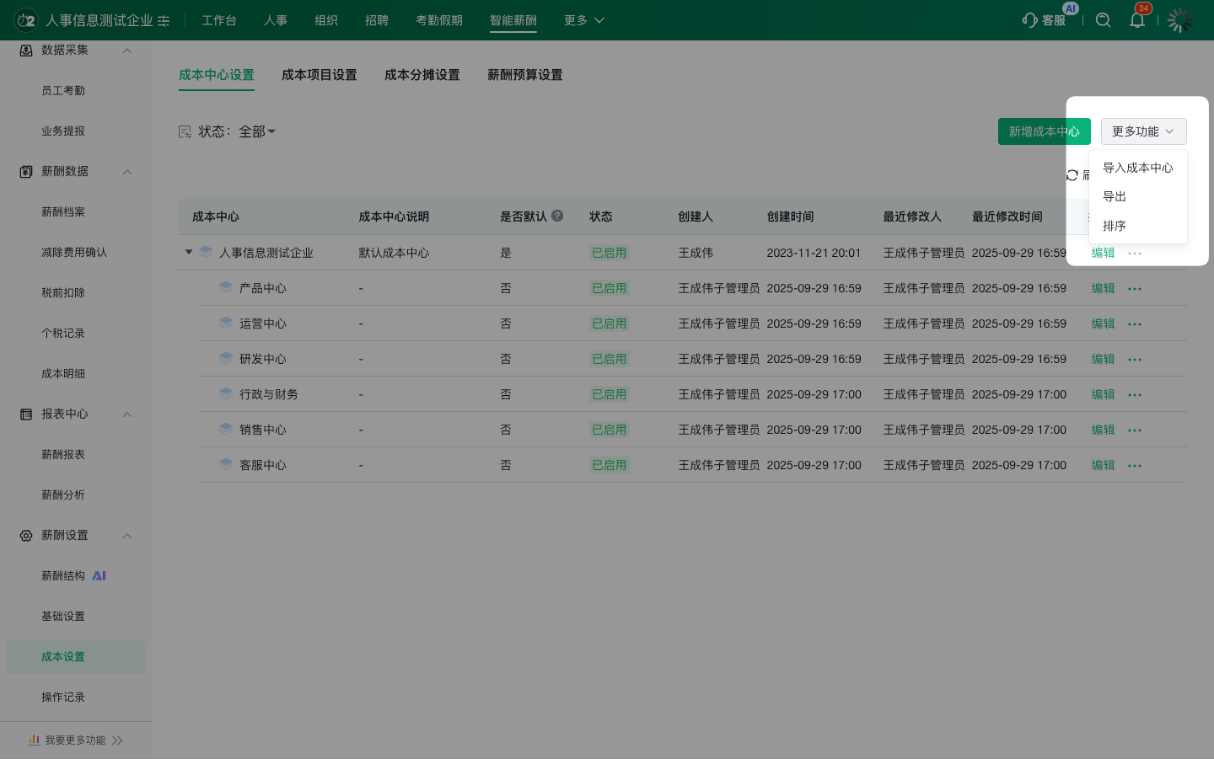Open 薪酬档案 in the sidebar
The image size is (1214, 759).
pyautogui.click(x=63, y=212)
